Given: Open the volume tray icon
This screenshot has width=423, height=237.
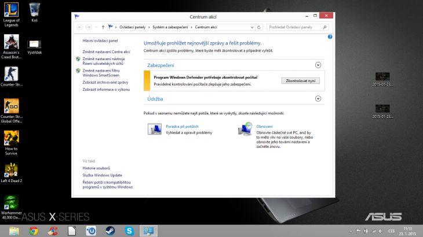Looking at the screenshot, I should pos(381,231).
